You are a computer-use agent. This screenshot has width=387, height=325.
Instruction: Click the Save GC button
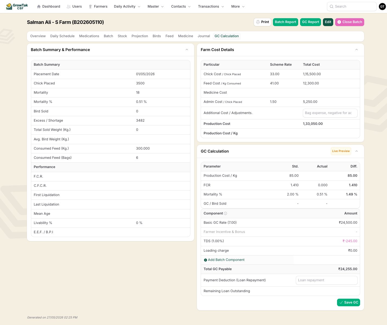[x=348, y=302]
